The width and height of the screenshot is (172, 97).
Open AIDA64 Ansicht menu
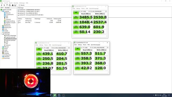pyautogui.click(x=6, y=3)
